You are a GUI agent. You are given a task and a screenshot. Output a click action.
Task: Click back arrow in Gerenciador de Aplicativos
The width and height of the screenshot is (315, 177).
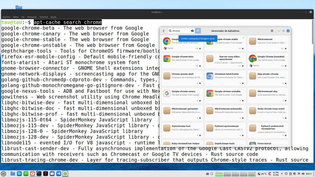[164, 31]
